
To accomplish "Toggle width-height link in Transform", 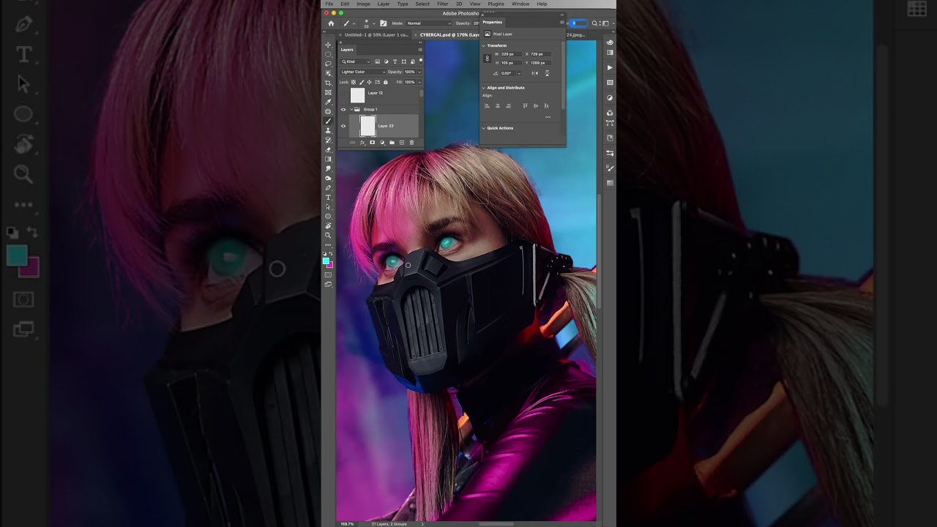I will [x=488, y=59].
